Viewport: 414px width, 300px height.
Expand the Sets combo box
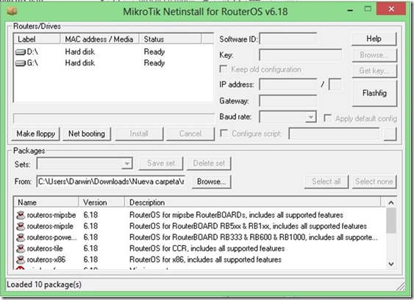(126, 164)
